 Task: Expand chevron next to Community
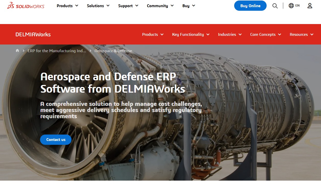[x=172, y=6]
